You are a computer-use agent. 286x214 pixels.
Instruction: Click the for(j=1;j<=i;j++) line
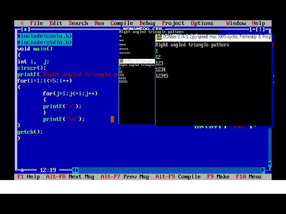pyautogui.click(x=70, y=93)
